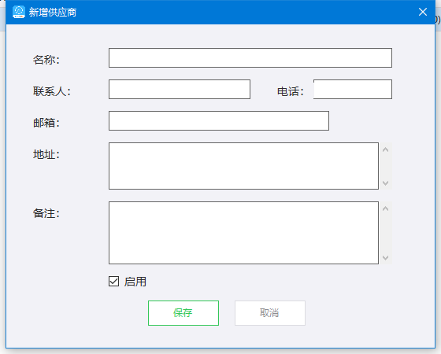The height and width of the screenshot is (354, 441).
Task: Click the 名称 label
Action: coord(46,60)
